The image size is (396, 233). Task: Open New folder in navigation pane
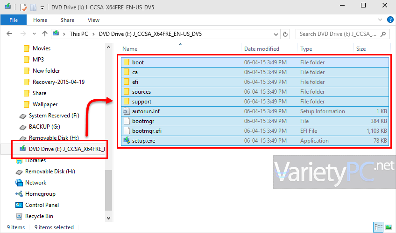[x=46, y=71]
